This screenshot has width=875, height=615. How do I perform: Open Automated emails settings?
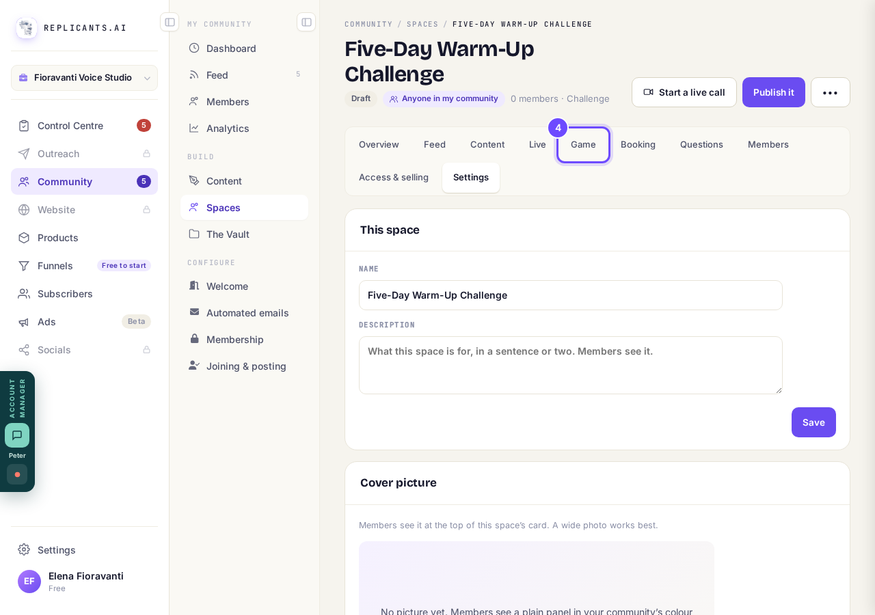coord(244,313)
